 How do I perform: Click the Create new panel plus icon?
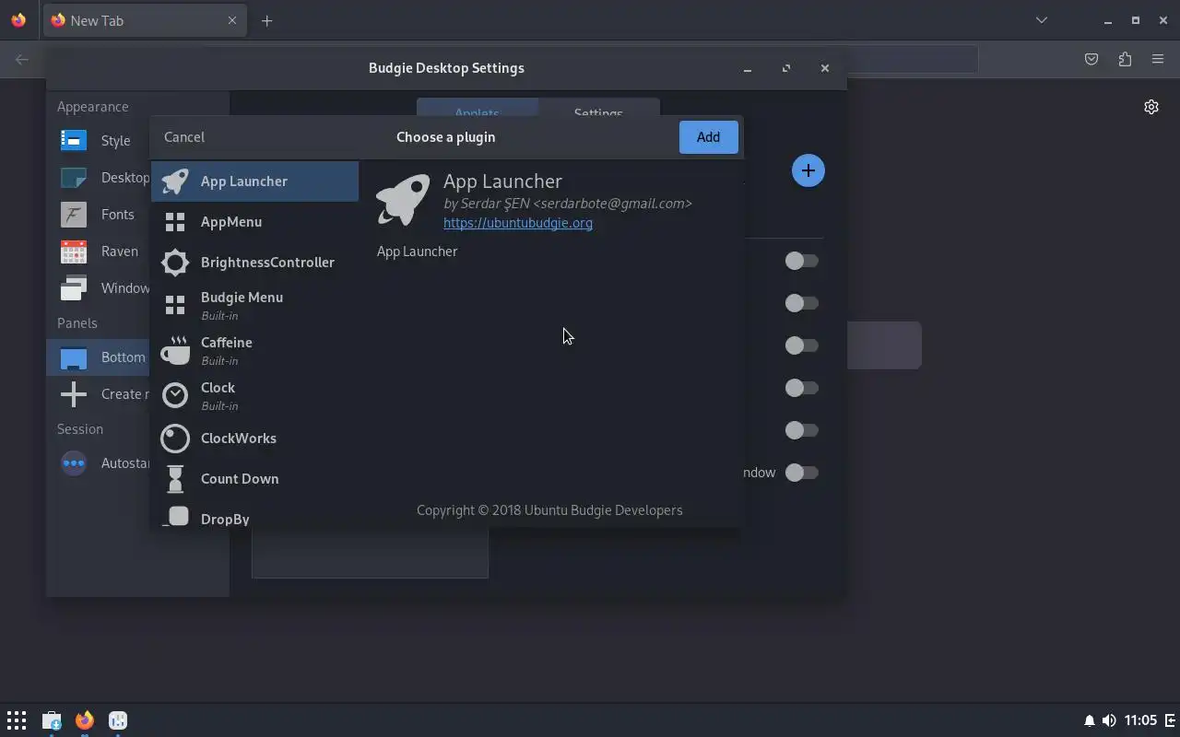pyautogui.click(x=74, y=394)
